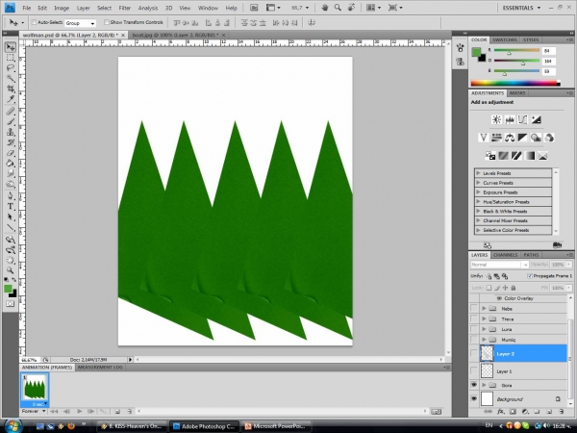Open Windows Start menu
The image size is (577, 433).
[x=12, y=426]
